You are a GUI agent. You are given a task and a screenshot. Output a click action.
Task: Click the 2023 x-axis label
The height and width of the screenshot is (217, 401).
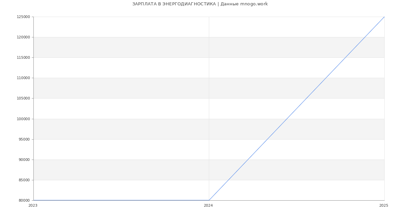[x=33, y=205]
